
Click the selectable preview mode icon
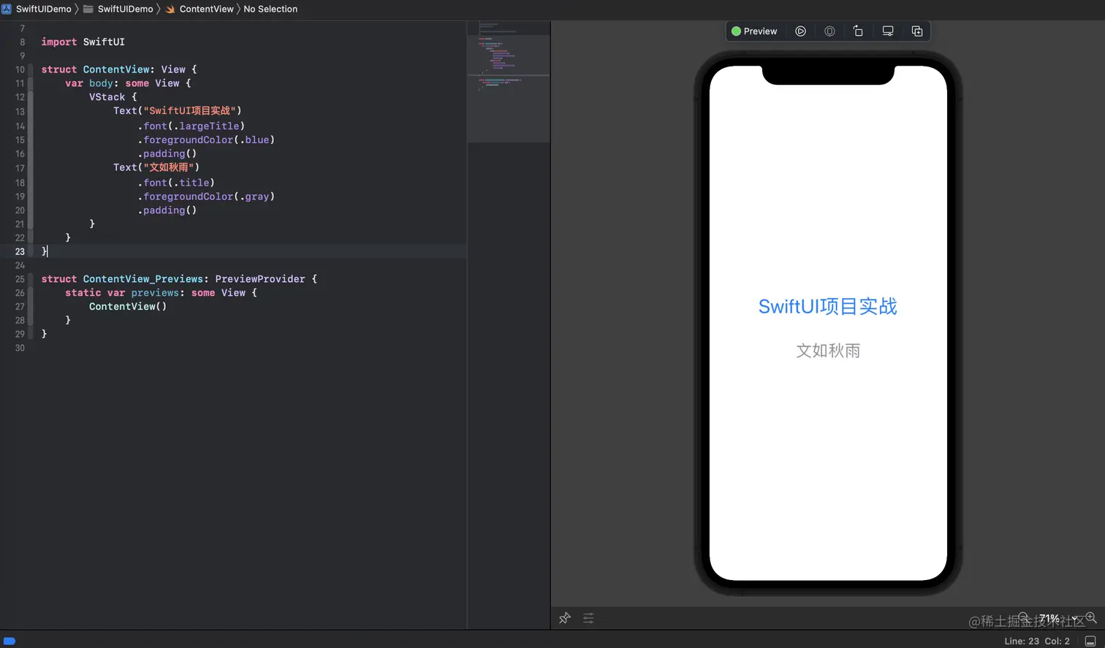[829, 31]
